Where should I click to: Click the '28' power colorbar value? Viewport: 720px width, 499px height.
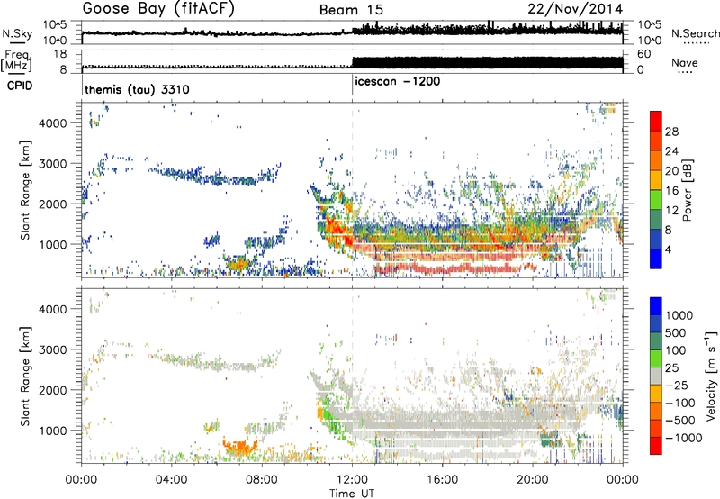tap(671, 132)
